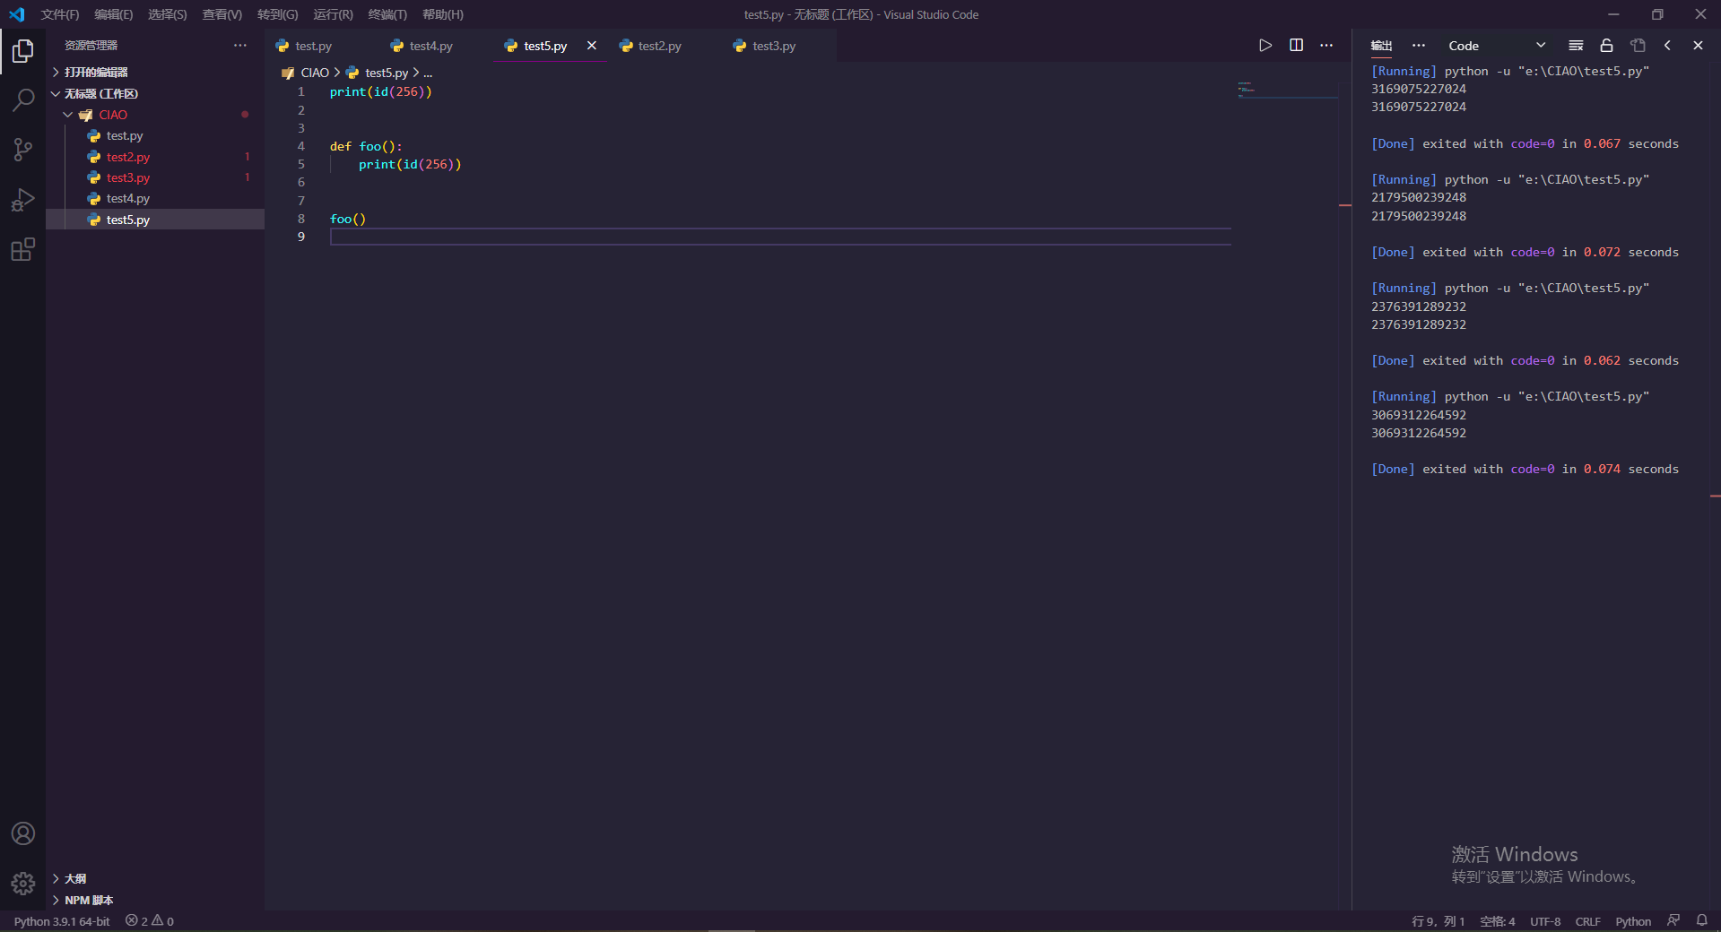This screenshot has width=1721, height=932.
Task: Run the Python file with play button
Action: (1265, 46)
